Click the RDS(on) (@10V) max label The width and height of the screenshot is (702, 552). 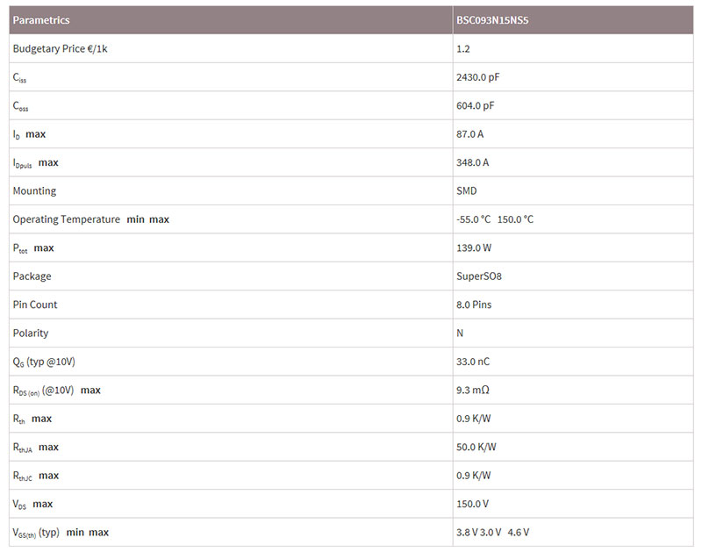pos(56,391)
